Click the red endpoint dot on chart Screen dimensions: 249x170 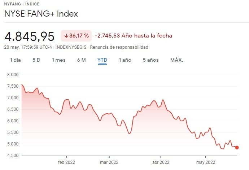[x=237, y=147]
